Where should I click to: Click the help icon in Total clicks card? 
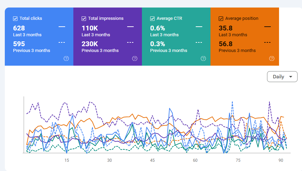[66, 58]
